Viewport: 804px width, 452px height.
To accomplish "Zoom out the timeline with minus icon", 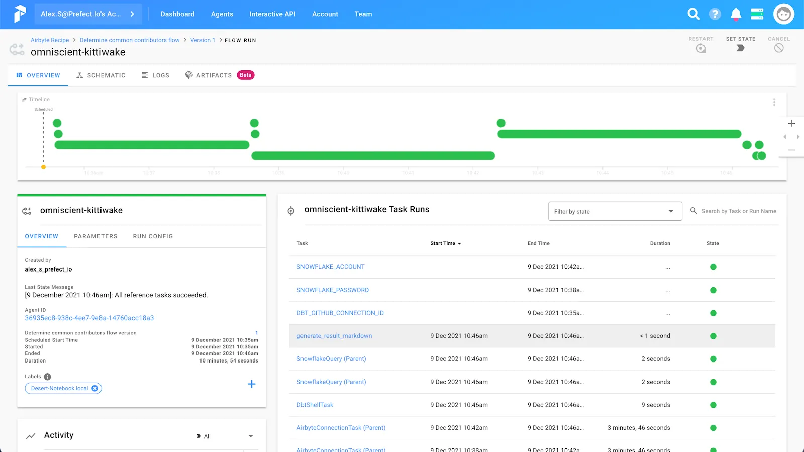I will click(791, 150).
